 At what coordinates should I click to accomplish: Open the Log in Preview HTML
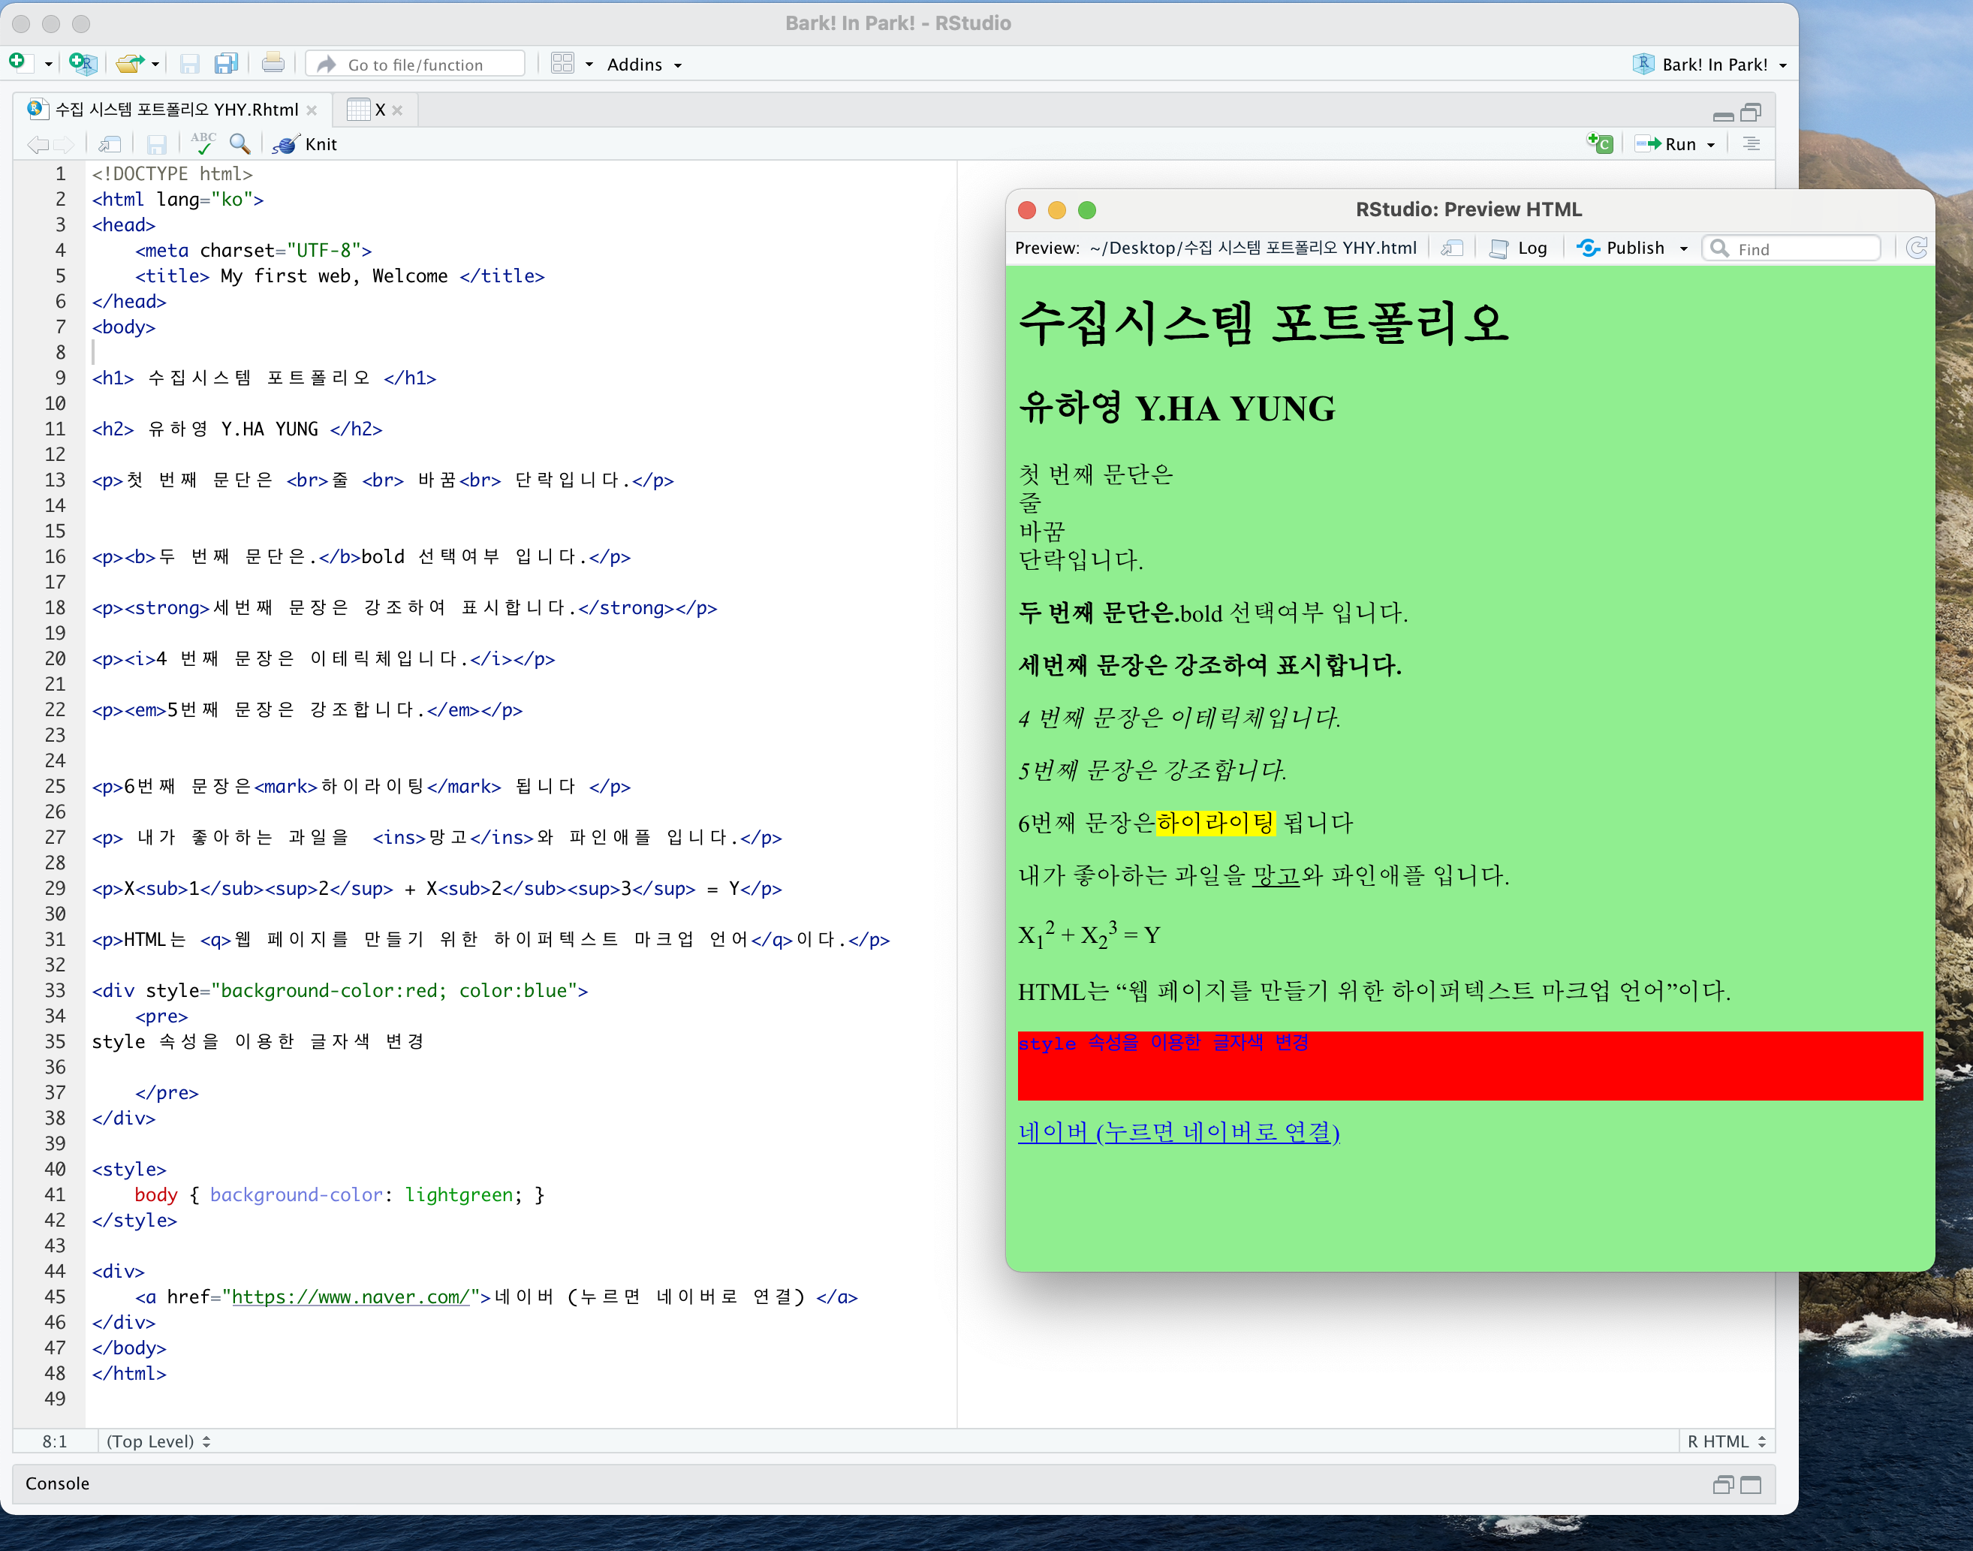1519,248
